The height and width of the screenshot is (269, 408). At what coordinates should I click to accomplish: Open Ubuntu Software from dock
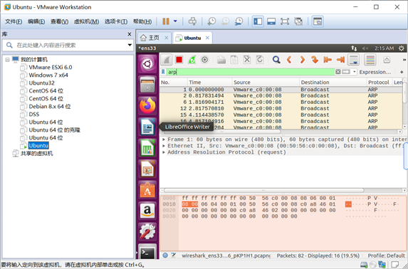(x=147, y=190)
